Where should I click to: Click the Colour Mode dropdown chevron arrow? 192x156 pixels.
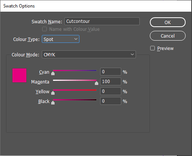coord(132,55)
